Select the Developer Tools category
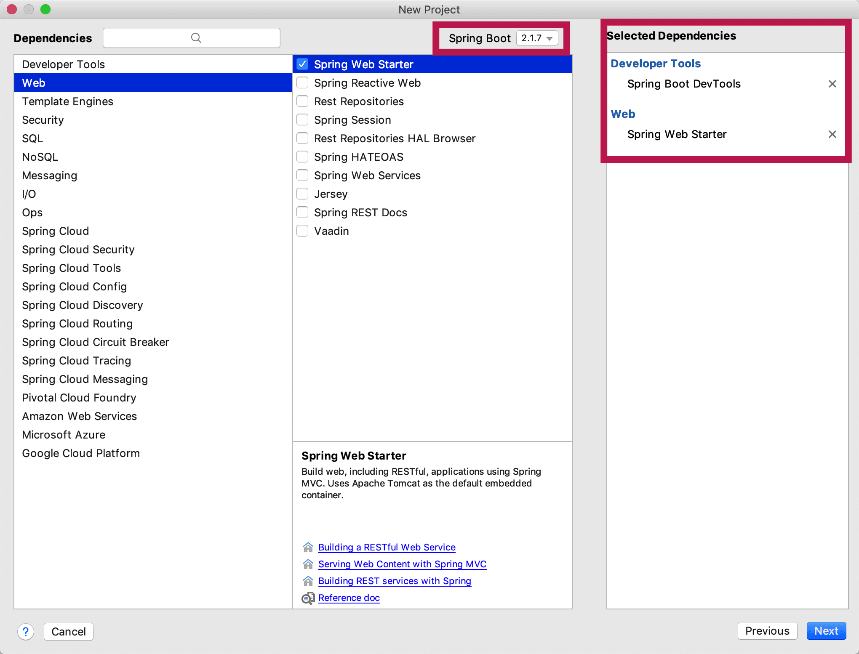Viewport: 859px width, 654px height. coord(64,64)
